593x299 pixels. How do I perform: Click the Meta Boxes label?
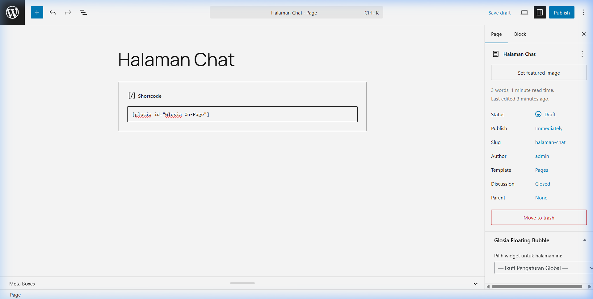pyautogui.click(x=22, y=284)
